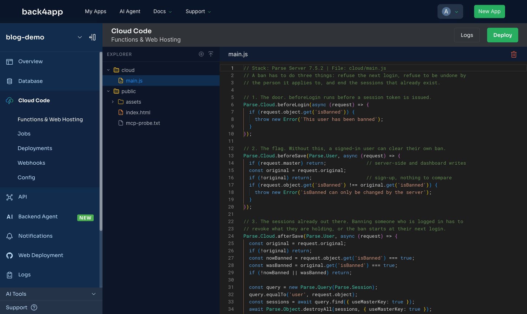The image size is (527, 314).
Task: Open My Apps page
Action: tap(96, 11)
